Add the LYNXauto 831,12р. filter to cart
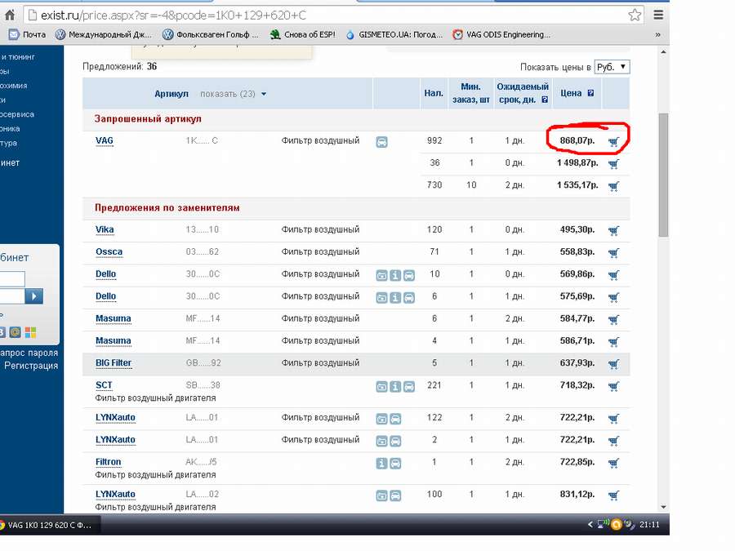The height and width of the screenshot is (551, 735). pos(613,495)
